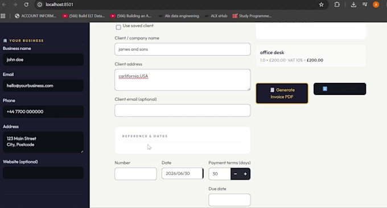Edit the Client address text area
This screenshot has height=208, width=387.
(183, 80)
